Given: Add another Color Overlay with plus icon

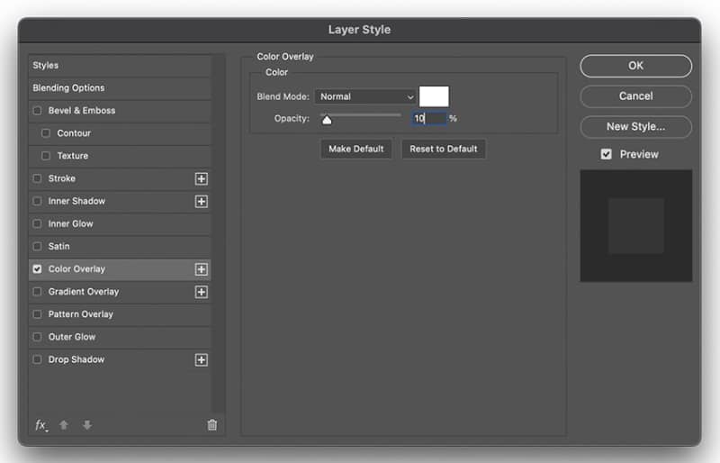Looking at the screenshot, I should coord(201,269).
